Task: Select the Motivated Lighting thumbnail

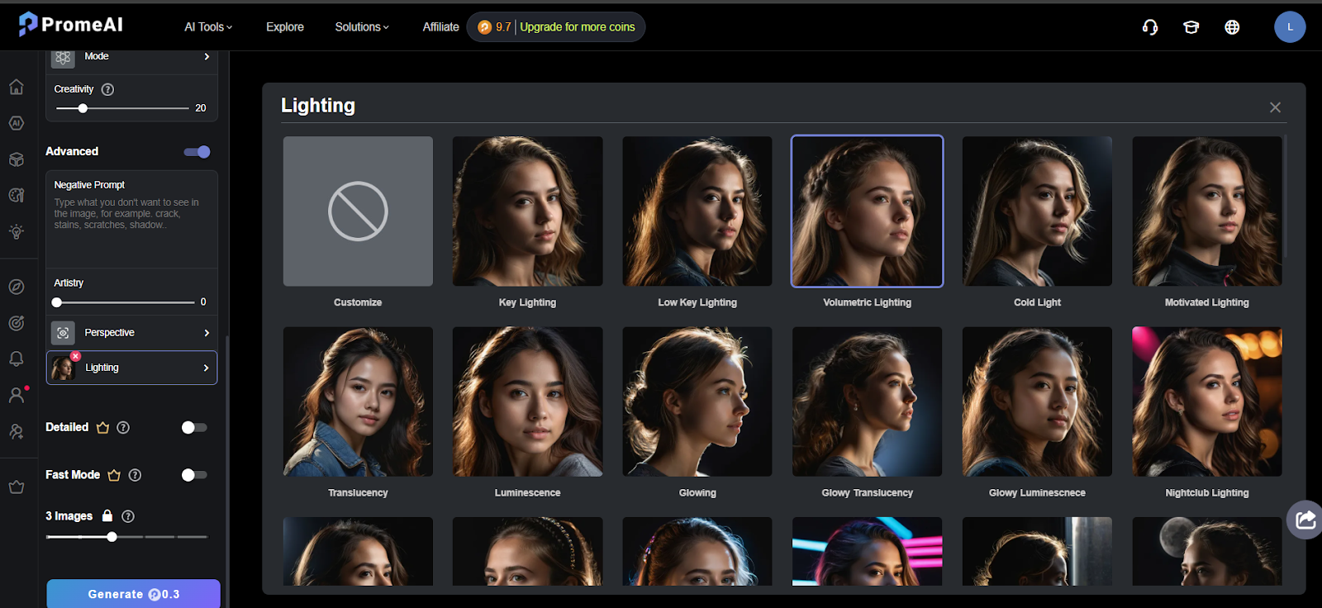Action: (1207, 211)
